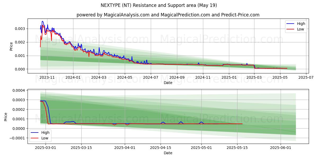
Task: Click the '-0.0001' y-axis label on the bottom chart
Action: [x=17, y=138]
